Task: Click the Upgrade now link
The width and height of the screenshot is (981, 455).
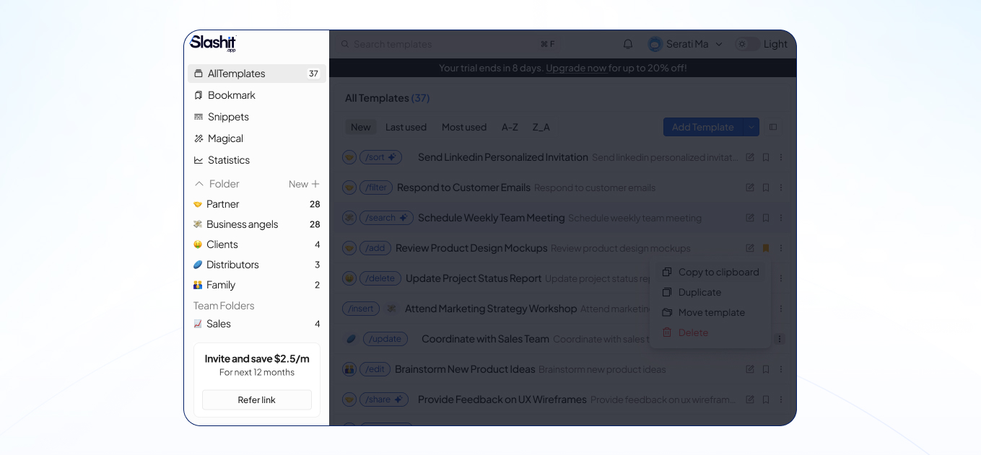Action: (576, 68)
